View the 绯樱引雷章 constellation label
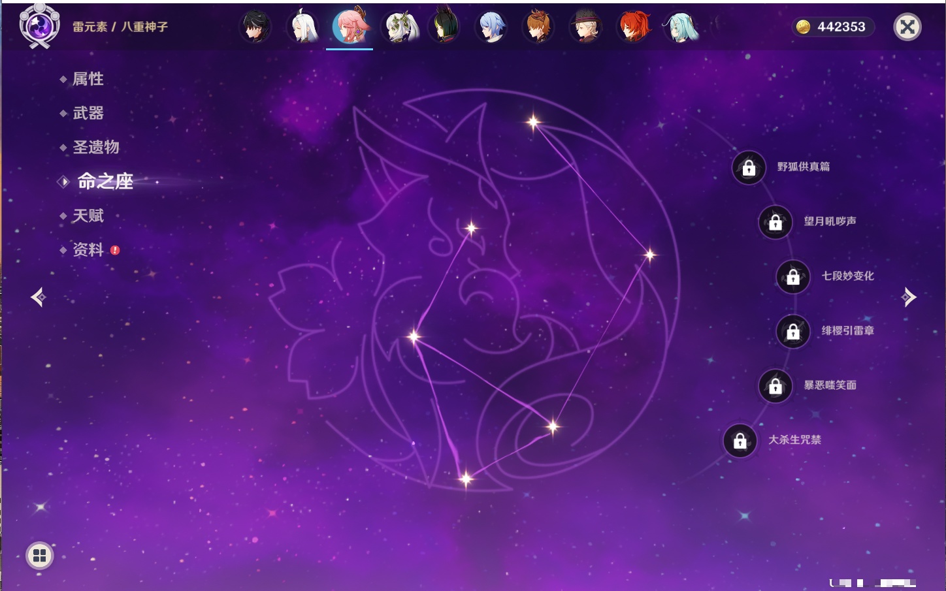946x591 pixels. click(848, 330)
